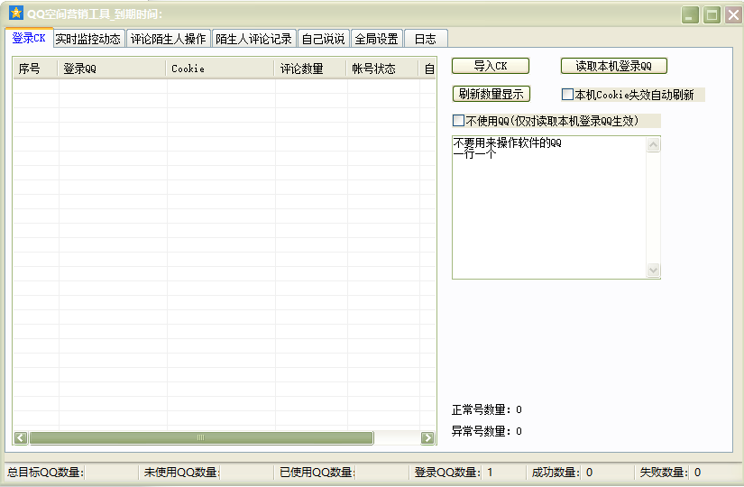The width and height of the screenshot is (744, 487).
Task: Open the 评论陌生人操作 tab
Action: (168, 39)
